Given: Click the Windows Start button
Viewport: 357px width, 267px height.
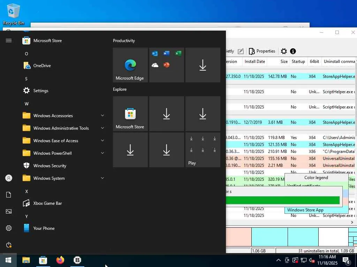Looking at the screenshot, I should [x=8, y=260].
